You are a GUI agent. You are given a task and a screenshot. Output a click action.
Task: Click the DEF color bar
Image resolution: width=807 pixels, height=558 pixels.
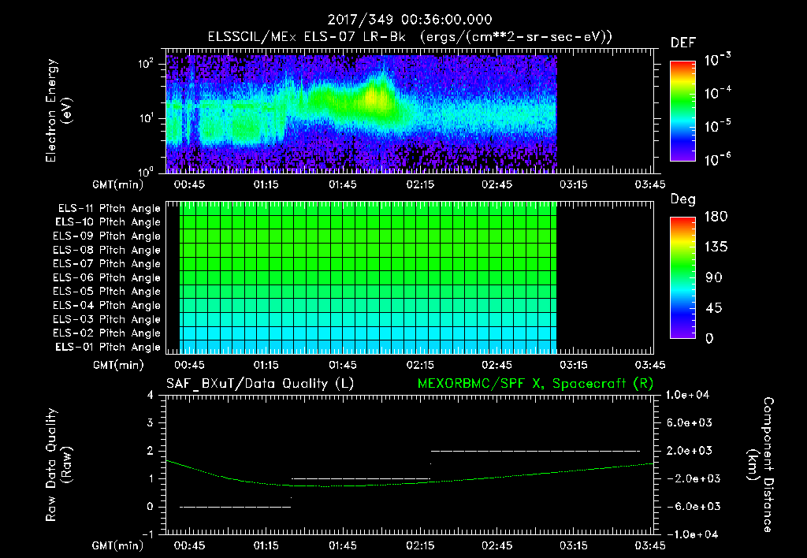point(682,111)
